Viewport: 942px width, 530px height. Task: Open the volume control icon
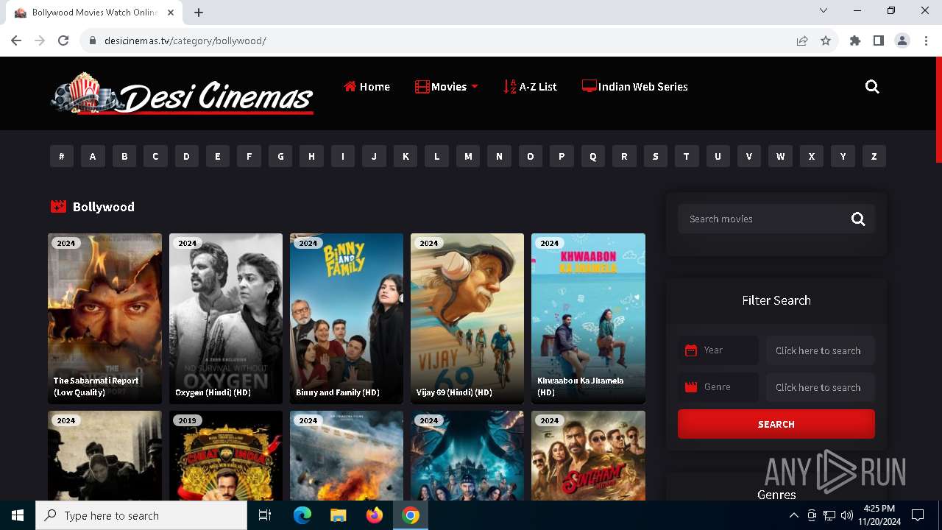coord(847,515)
